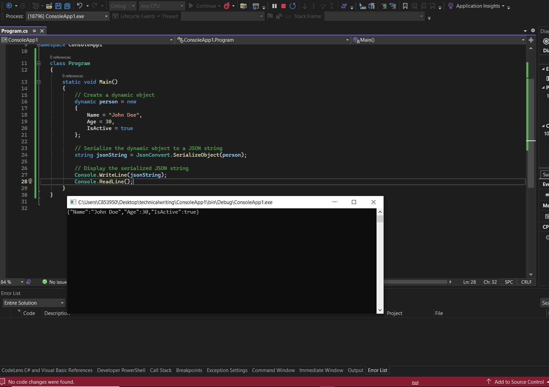Viewport: 549px width, 387px height.
Task: Click the Restart debugging icon
Action: pos(293,6)
